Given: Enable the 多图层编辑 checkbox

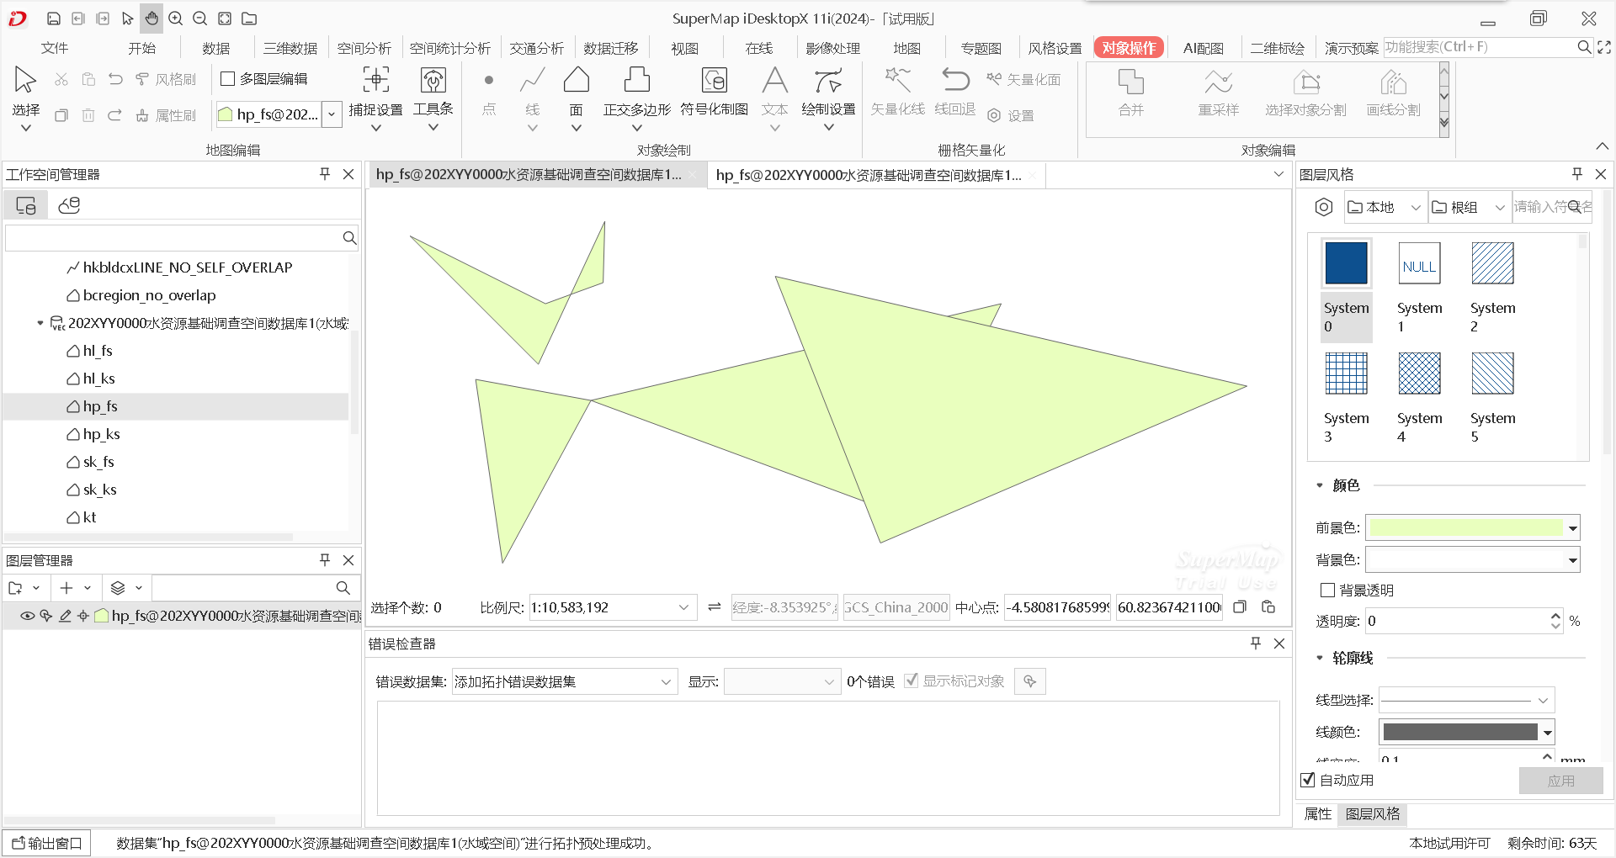Looking at the screenshot, I should click(x=228, y=78).
